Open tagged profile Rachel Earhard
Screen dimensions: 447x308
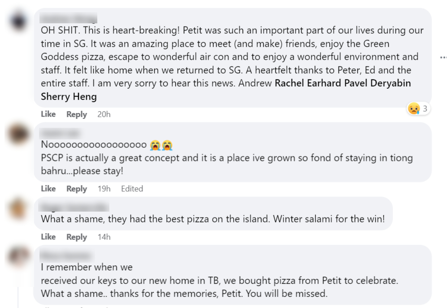tap(309, 83)
